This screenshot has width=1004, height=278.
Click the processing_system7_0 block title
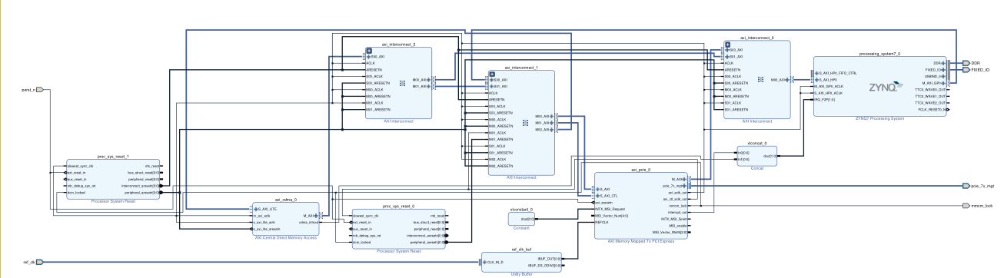coord(880,54)
